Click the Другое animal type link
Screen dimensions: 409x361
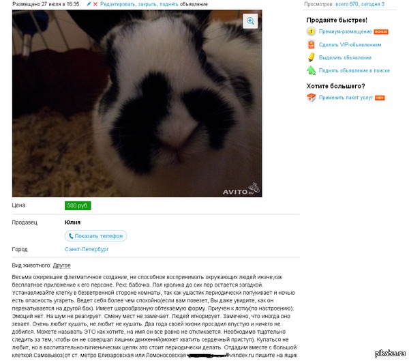click(61, 265)
